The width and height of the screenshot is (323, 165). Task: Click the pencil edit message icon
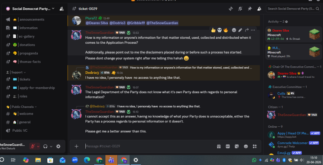click(x=240, y=30)
